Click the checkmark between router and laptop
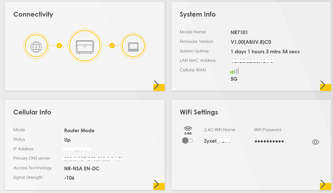 [x=112, y=46]
